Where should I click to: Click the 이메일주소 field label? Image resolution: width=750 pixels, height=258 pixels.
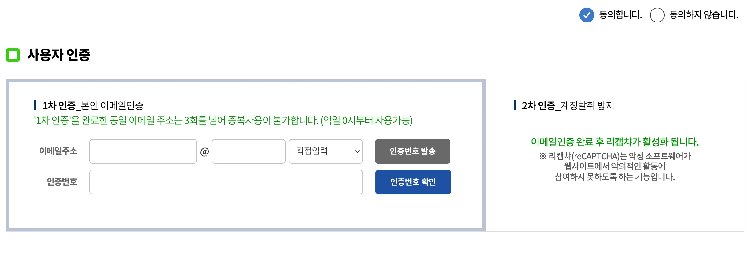coord(58,151)
